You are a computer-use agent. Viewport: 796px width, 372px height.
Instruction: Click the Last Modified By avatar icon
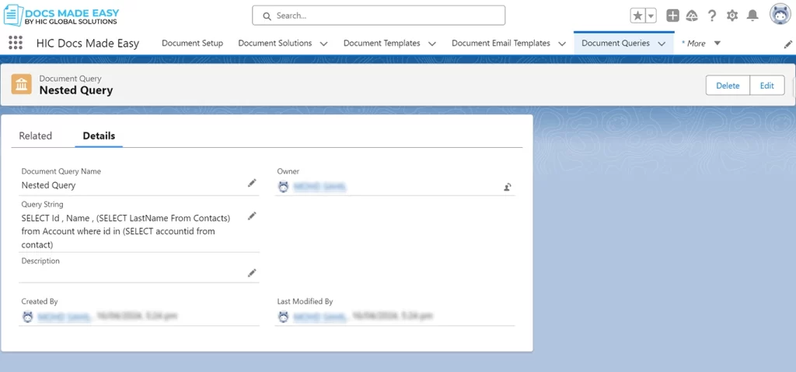(283, 317)
